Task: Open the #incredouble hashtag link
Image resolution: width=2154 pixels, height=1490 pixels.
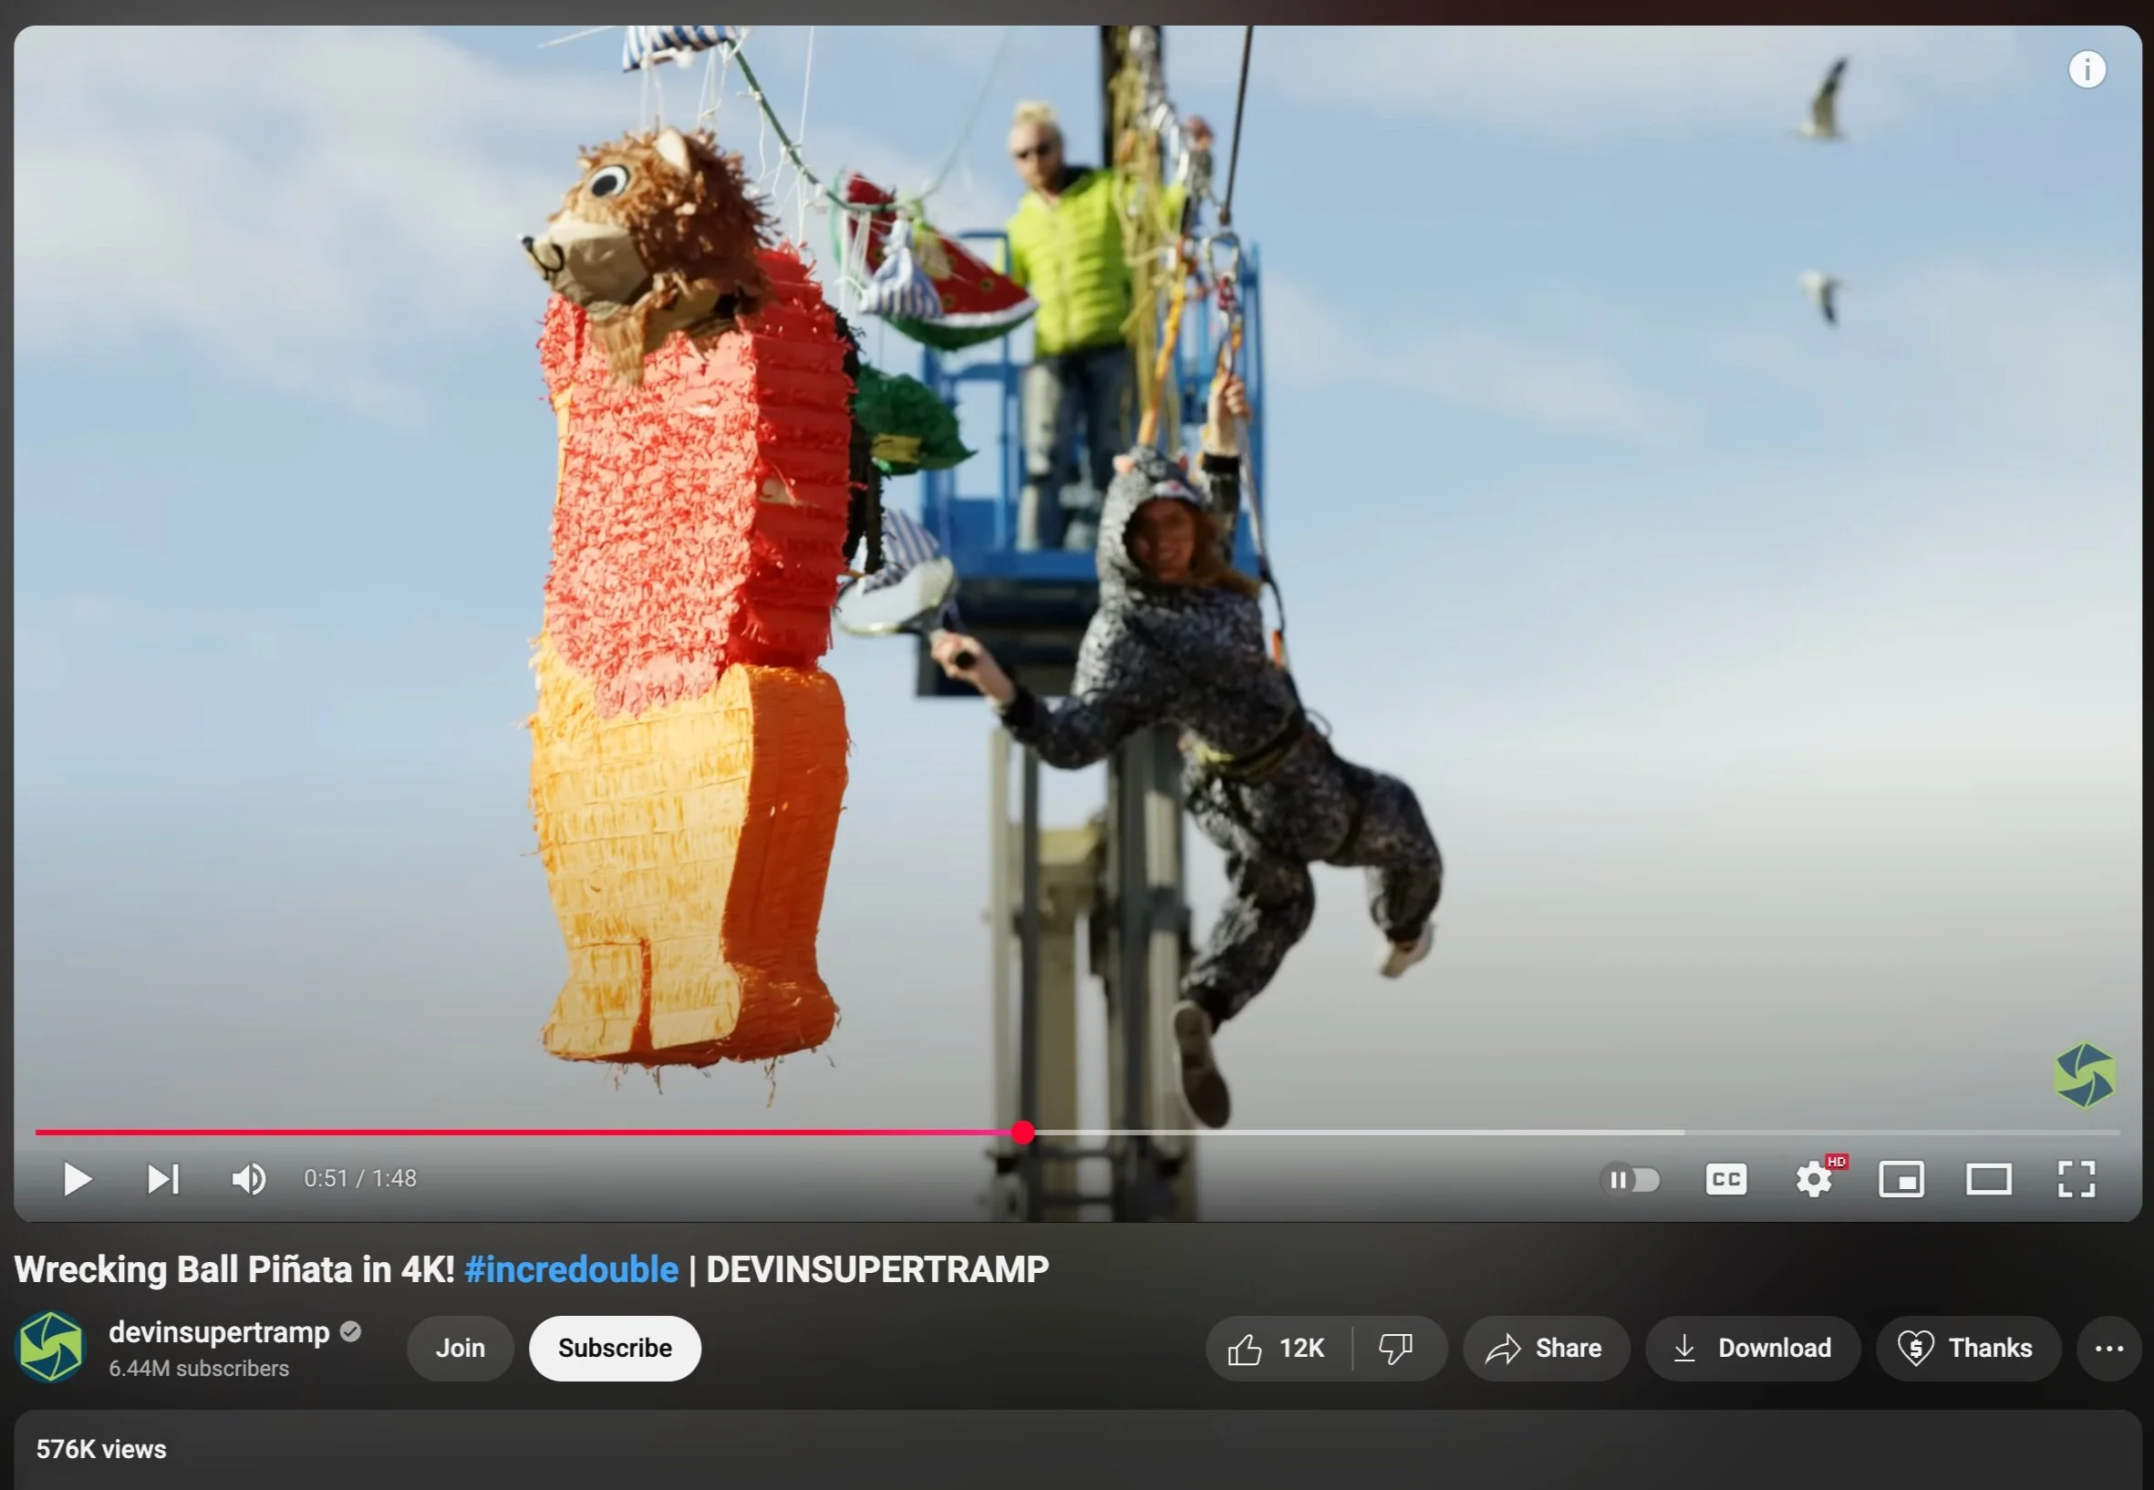Action: (x=571, y=1269)
